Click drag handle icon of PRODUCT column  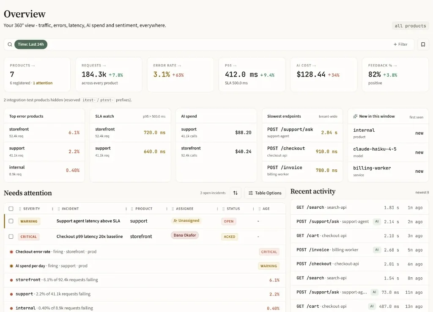click(x=132, y=209)
